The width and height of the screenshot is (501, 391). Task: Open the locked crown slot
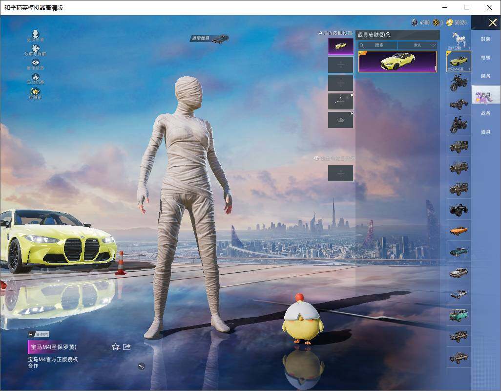pyautogui.click(x=341, y=120)
